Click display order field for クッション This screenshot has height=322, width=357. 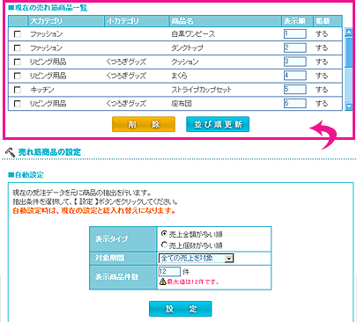[295, 62]
